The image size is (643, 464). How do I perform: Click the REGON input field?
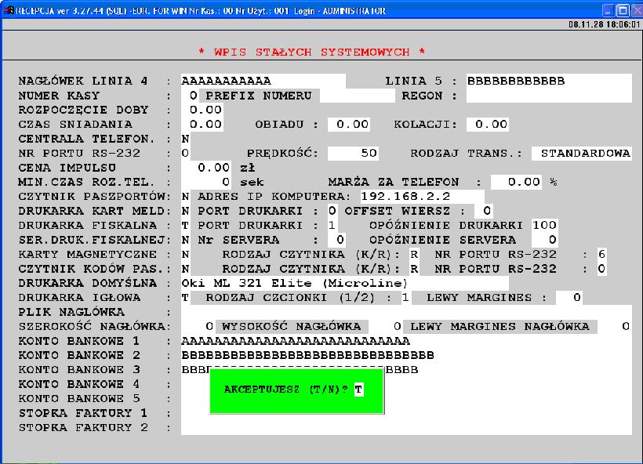pos(548,96)
